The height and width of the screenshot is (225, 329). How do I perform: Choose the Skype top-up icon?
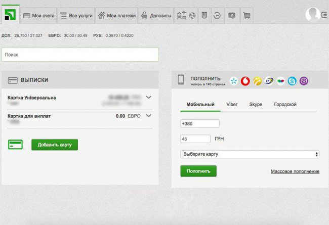point(292,81)
